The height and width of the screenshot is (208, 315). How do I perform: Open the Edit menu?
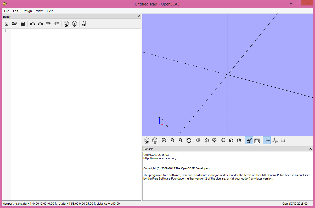(16, 11)
